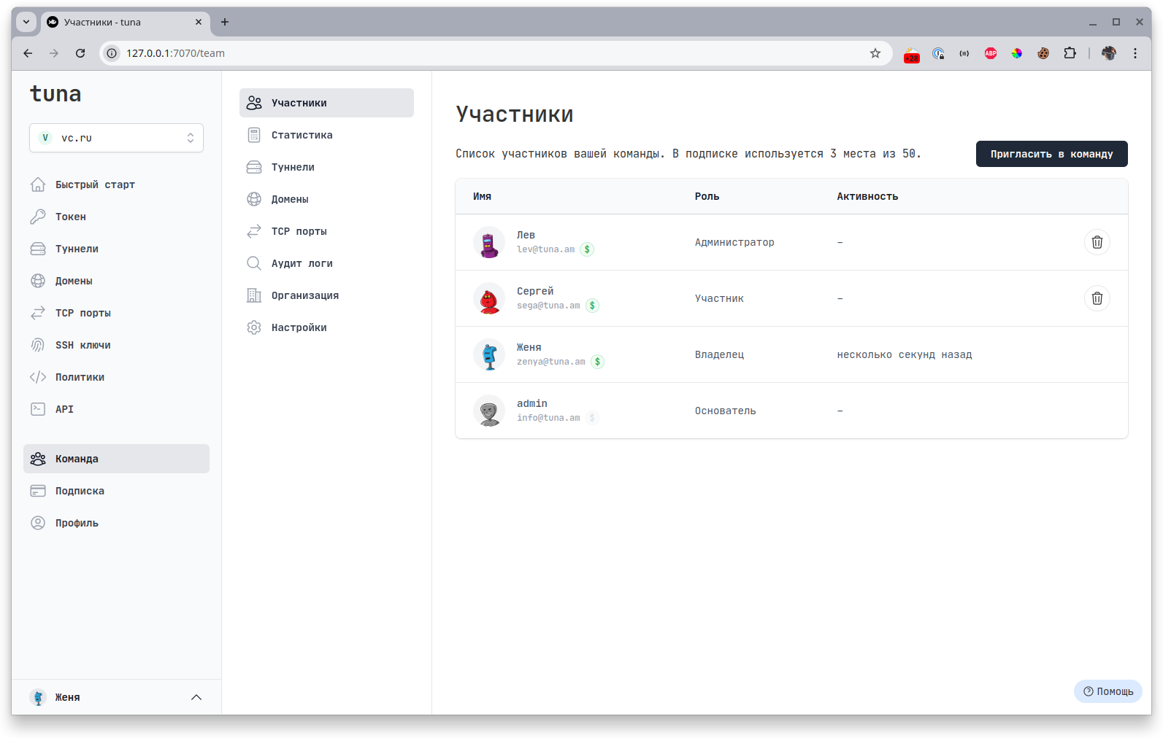Open the browser tab list chevron

tap(26, 22)
